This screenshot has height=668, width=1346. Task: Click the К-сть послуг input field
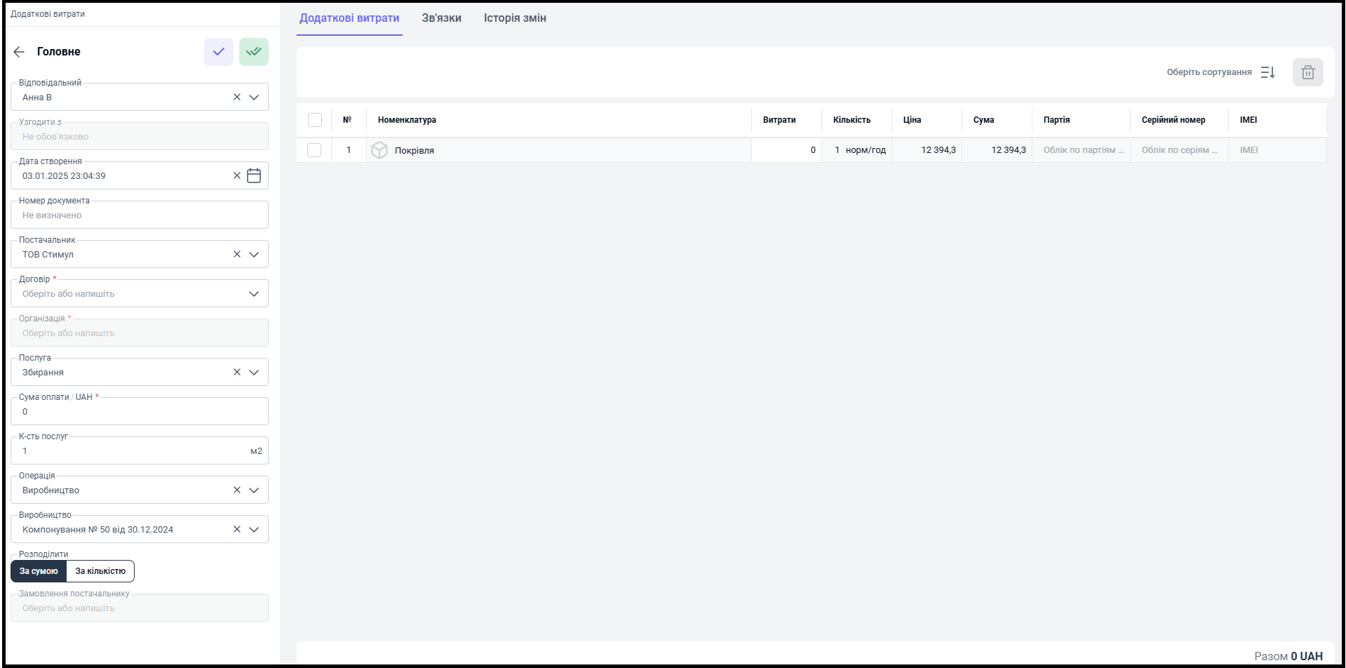[x=140, y=450]
